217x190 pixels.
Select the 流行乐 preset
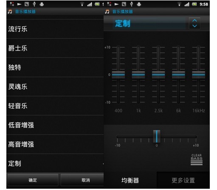coord(55,29)
